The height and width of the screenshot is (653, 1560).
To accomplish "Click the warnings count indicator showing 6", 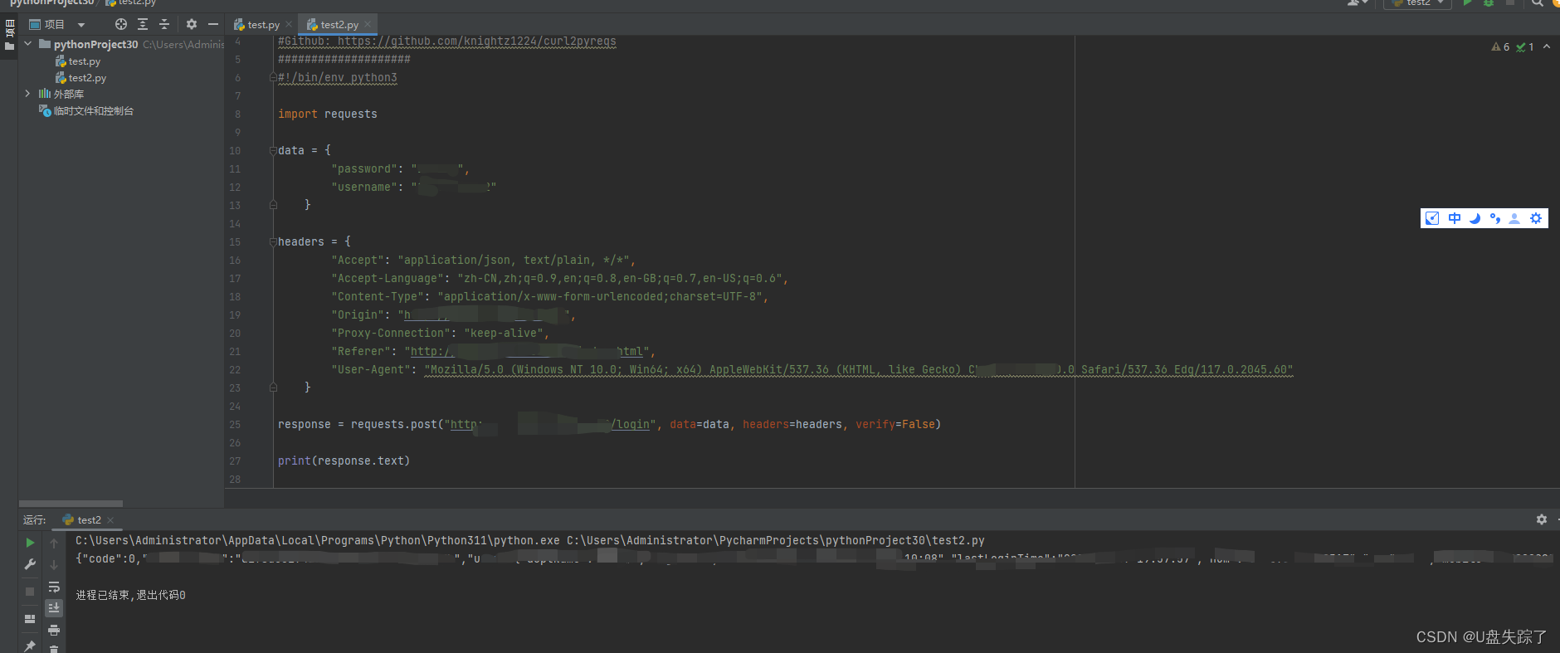I will [1500, 47].
